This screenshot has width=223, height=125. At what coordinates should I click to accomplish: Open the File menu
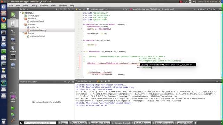[x=11, y=6]
